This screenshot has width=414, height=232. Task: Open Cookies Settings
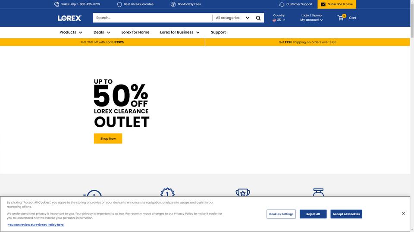281,214
